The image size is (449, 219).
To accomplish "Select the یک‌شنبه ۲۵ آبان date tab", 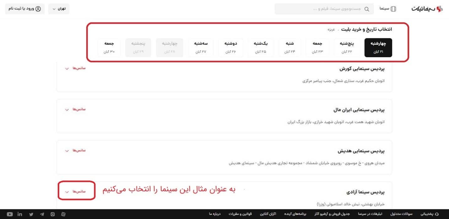I will pyautogui.click(x=260, y=48).
